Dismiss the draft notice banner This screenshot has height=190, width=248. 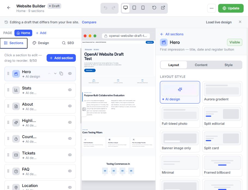pyautogui.click(x=240, y=22)
